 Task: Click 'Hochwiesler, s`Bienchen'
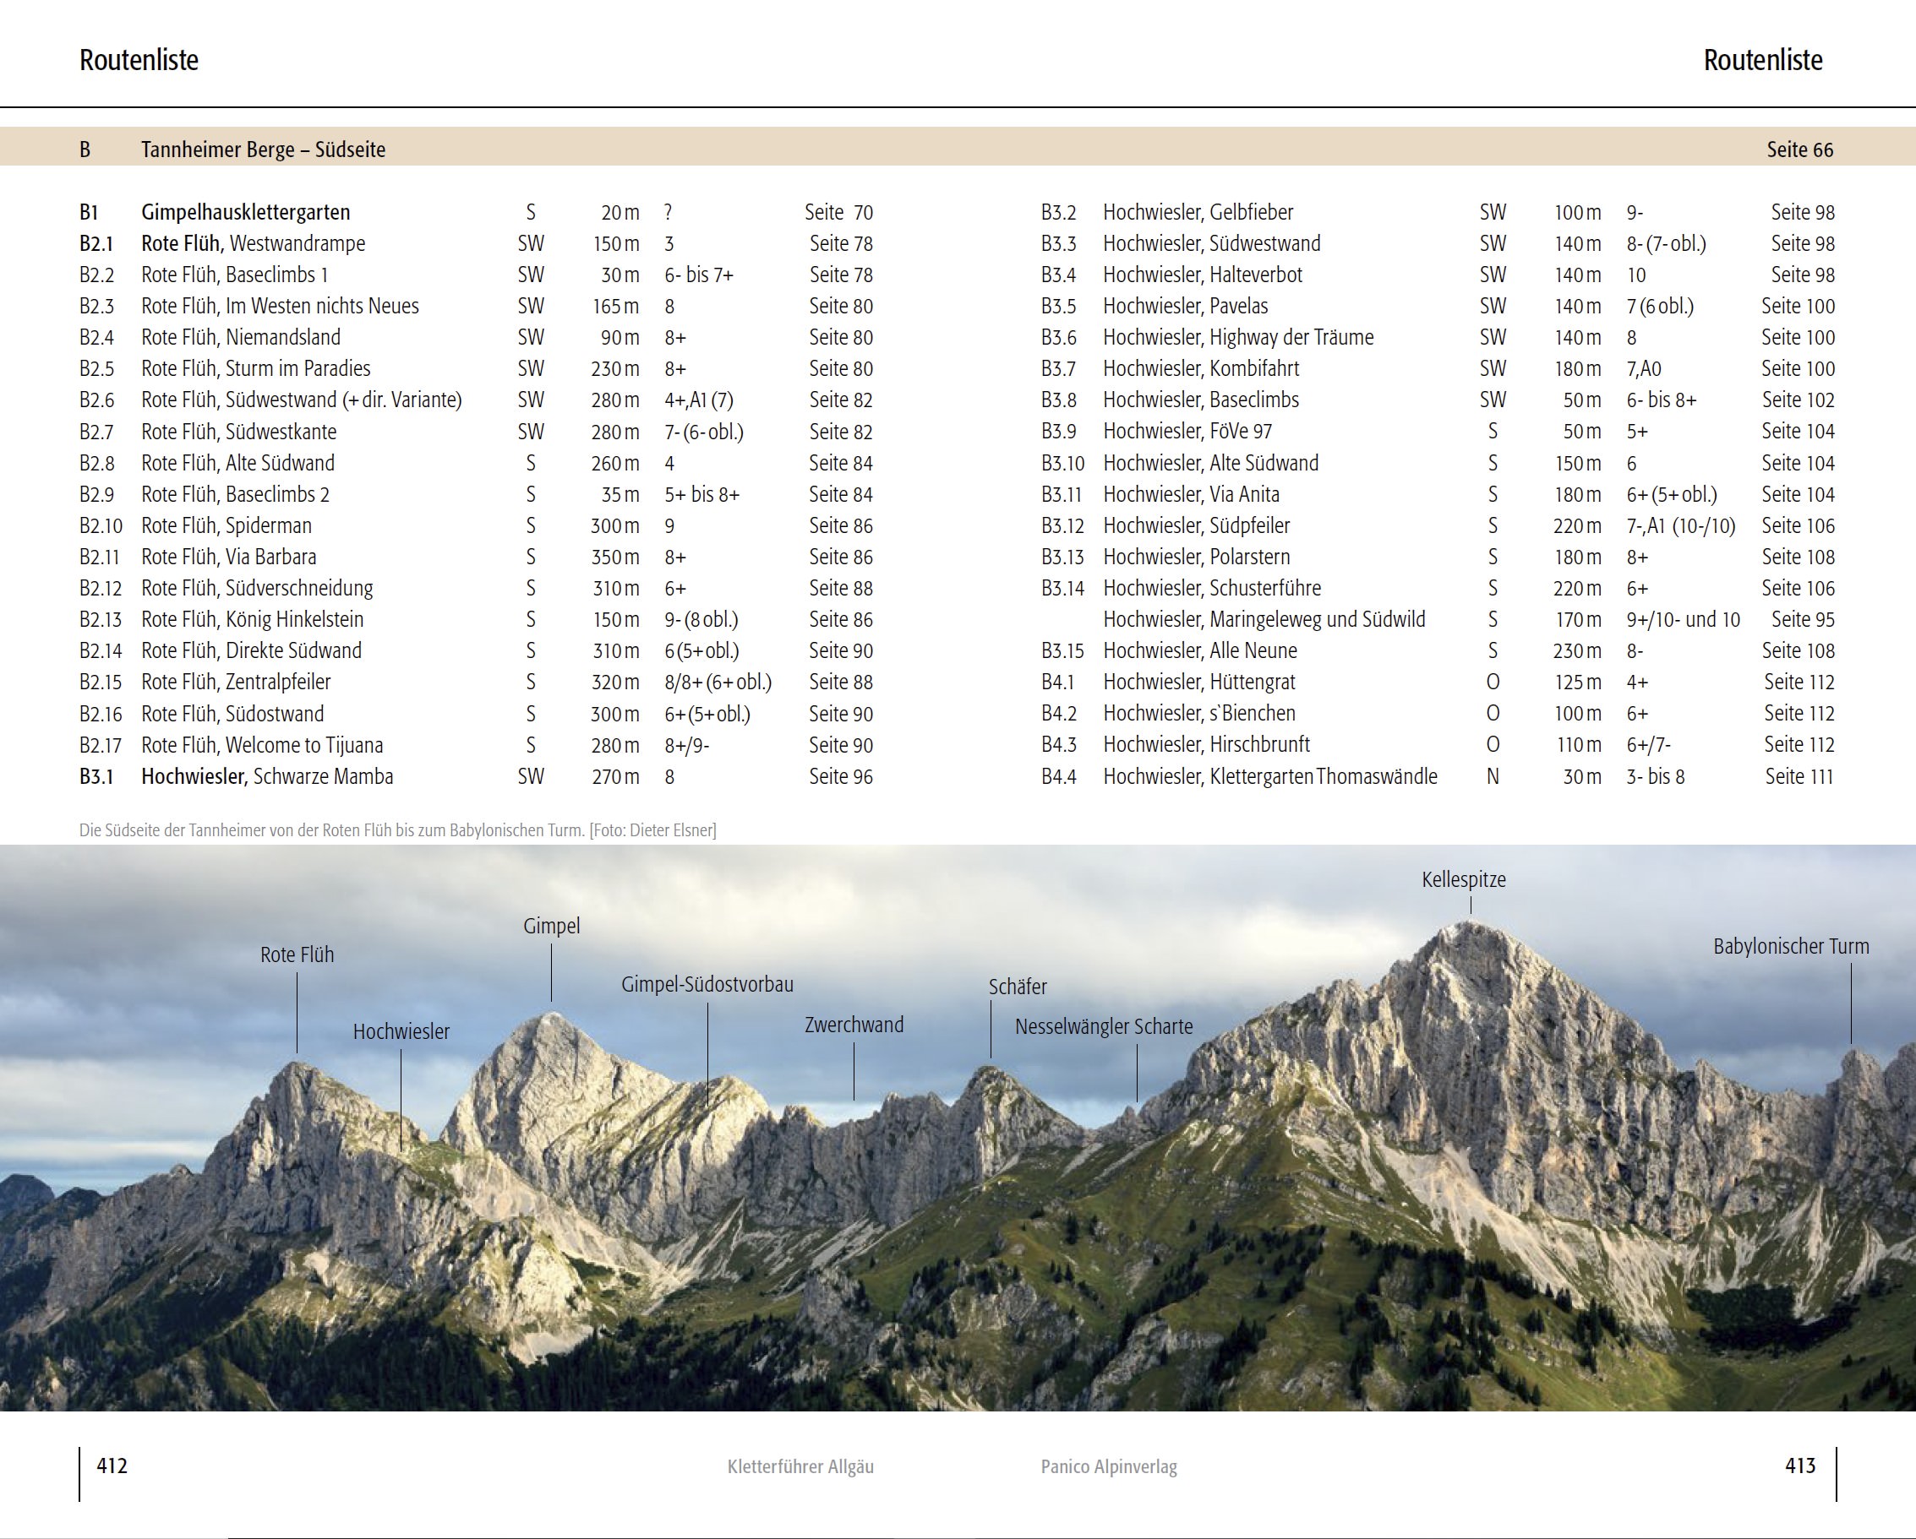point(1198,713)
